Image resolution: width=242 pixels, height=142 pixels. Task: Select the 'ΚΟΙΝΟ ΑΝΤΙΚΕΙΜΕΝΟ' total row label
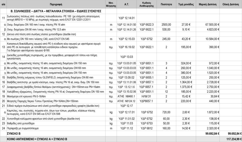click(x=37, y=139)
